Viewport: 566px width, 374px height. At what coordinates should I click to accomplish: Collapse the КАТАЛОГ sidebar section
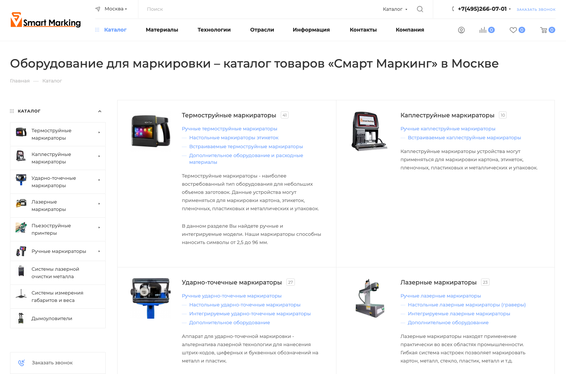tap(100, 111)
